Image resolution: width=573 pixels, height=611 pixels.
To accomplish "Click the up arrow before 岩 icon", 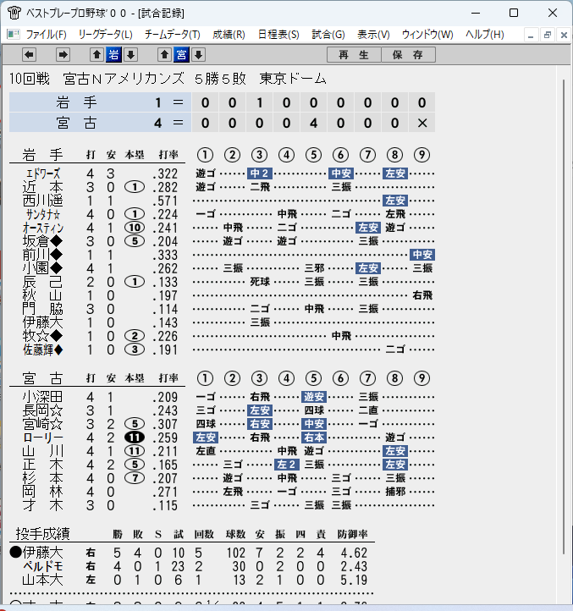I will 96,55.
